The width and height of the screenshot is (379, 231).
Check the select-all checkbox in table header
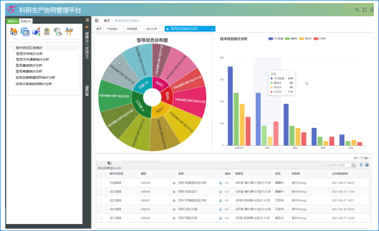tap(100, 174)
